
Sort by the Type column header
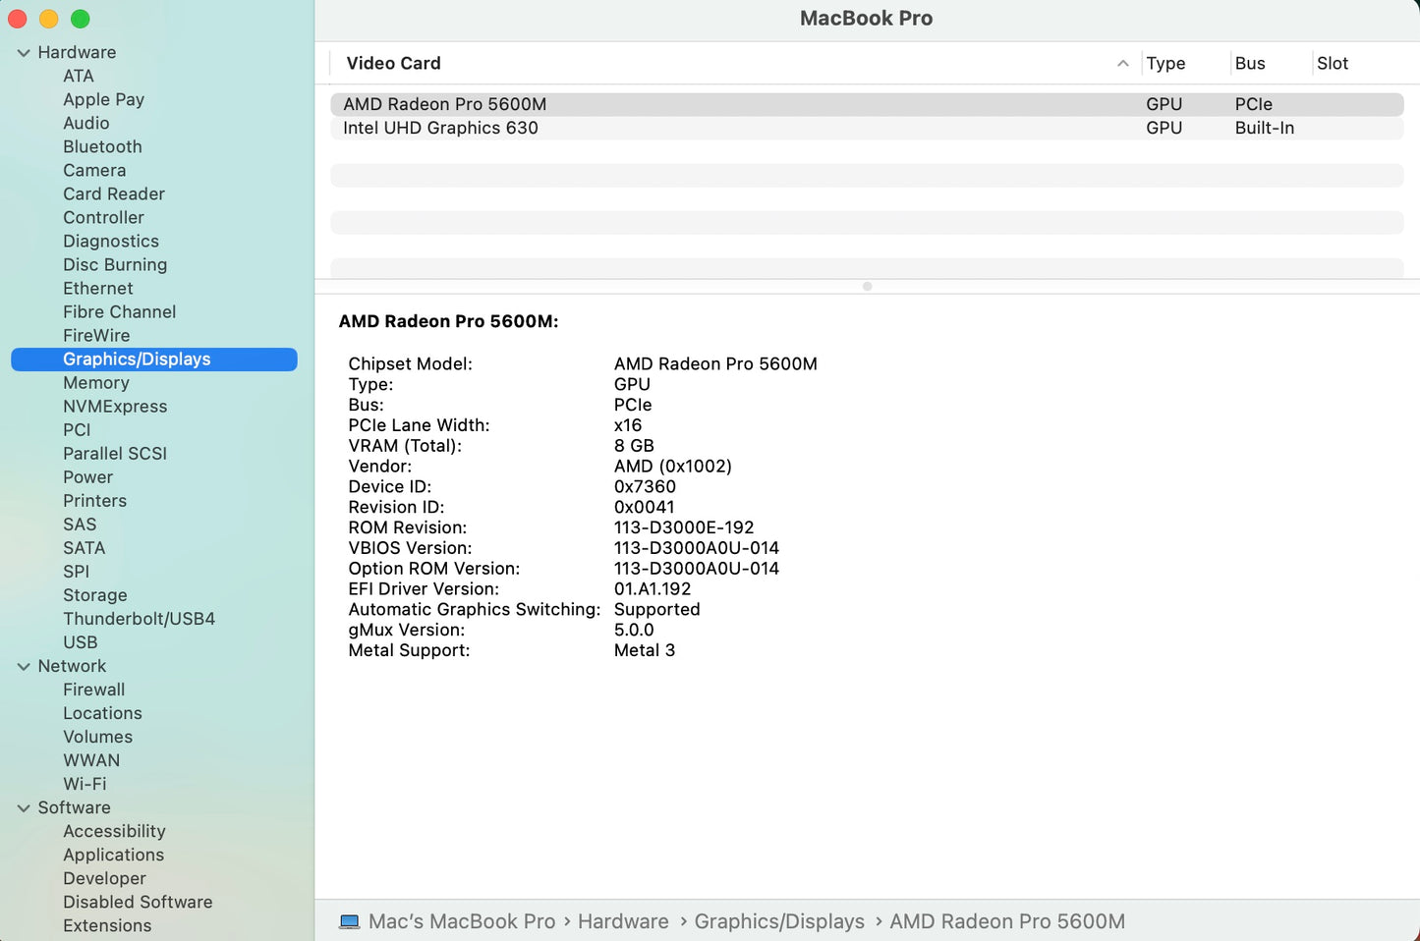tap(1165, 63)
